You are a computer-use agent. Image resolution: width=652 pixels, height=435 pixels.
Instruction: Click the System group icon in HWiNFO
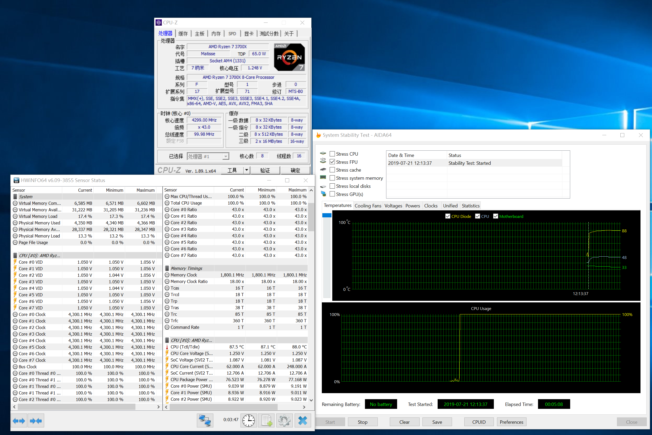click(x=15, y=197)
